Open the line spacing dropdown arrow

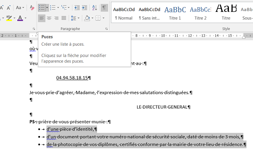click(78, 18)
